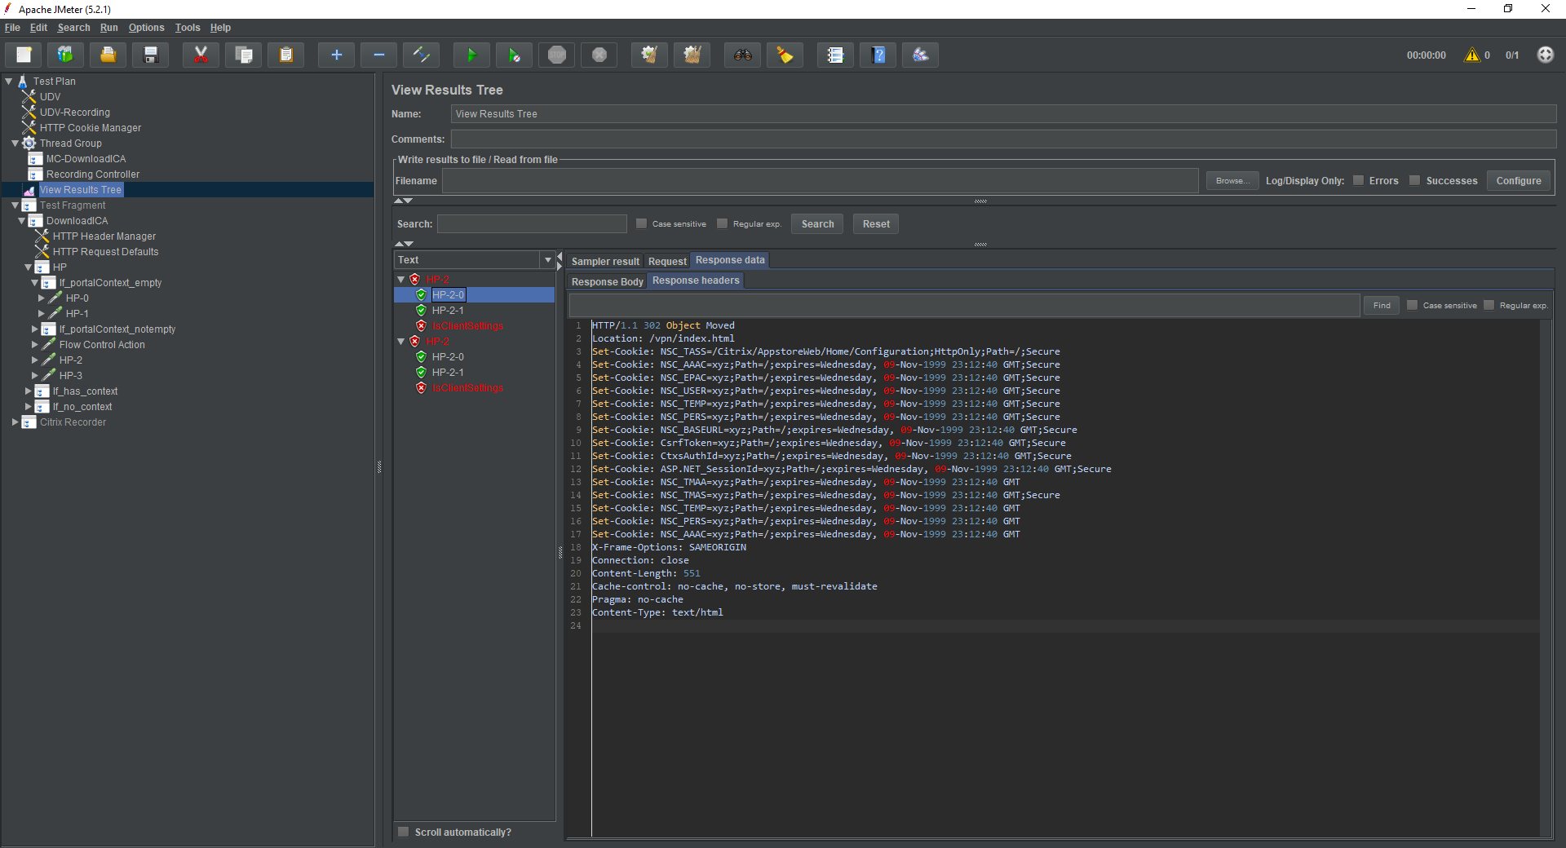Click inside the Filename input field

816,181
